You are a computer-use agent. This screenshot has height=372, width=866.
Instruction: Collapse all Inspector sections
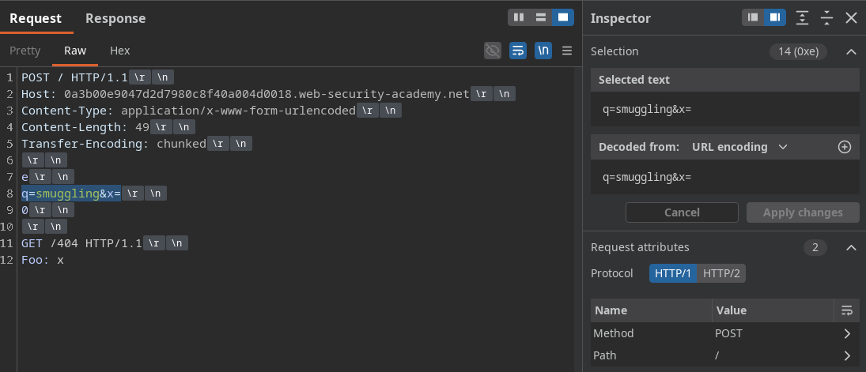(826, 17)
